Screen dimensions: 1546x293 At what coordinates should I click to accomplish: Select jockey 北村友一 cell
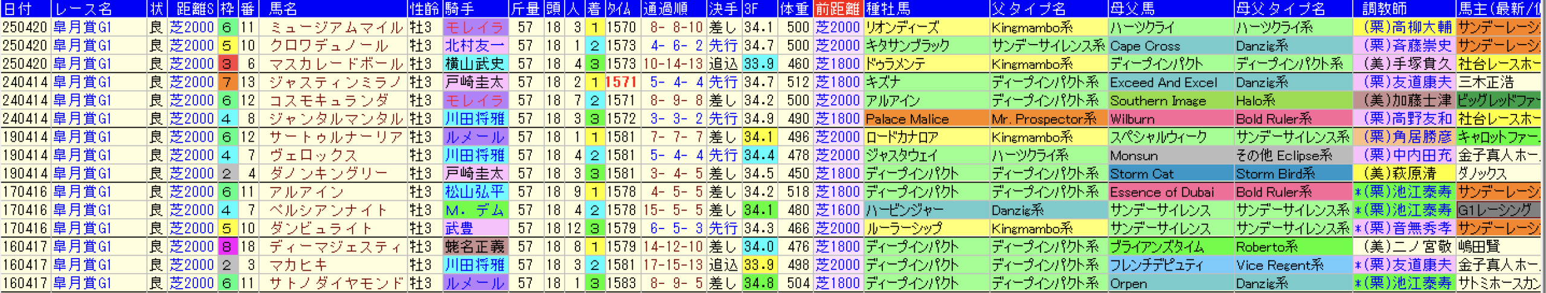pyautogui.click(x=475, y=46)
